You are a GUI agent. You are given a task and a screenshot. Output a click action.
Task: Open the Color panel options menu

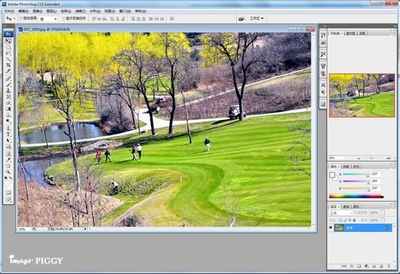coord(392,166)
